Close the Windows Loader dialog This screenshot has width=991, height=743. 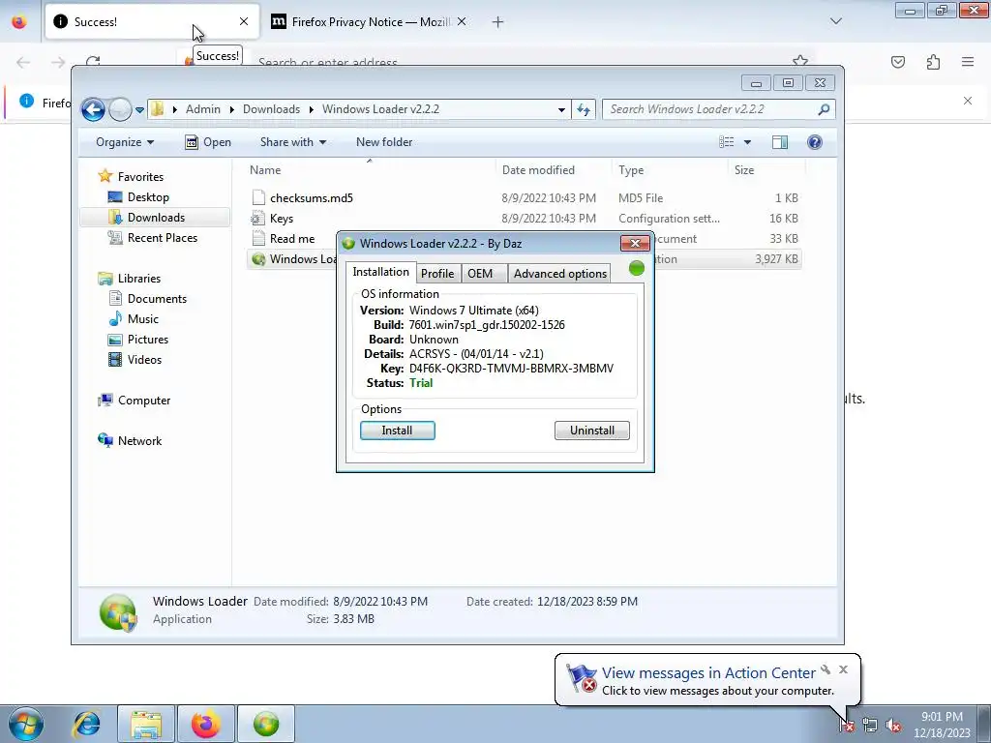click(x=635, y=243)
